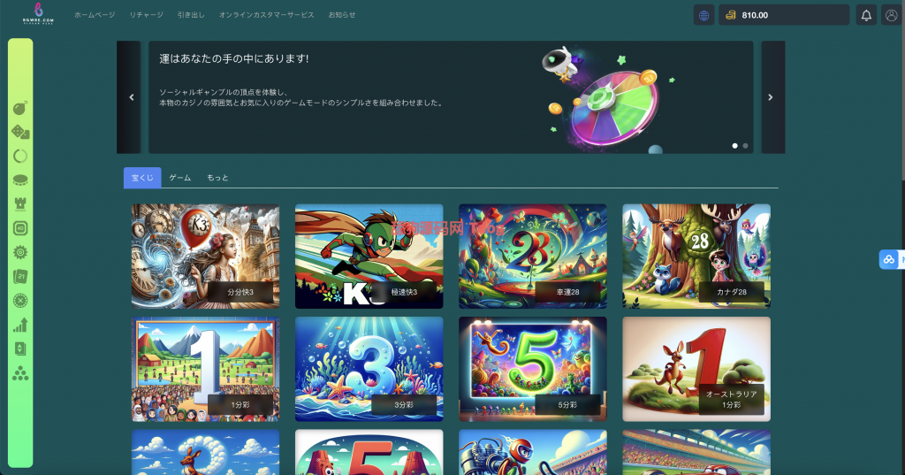Click the blackjack 21 cards sidebar icon
Screen dimensions: 905x475
pyautogui.click(x=20, y=277)
